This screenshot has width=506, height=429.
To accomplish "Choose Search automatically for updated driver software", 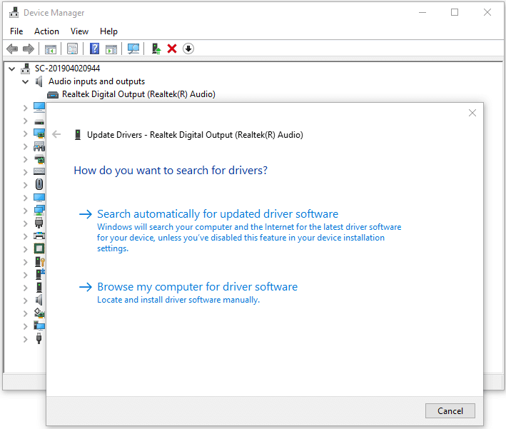I will click(x=217, y=214).
